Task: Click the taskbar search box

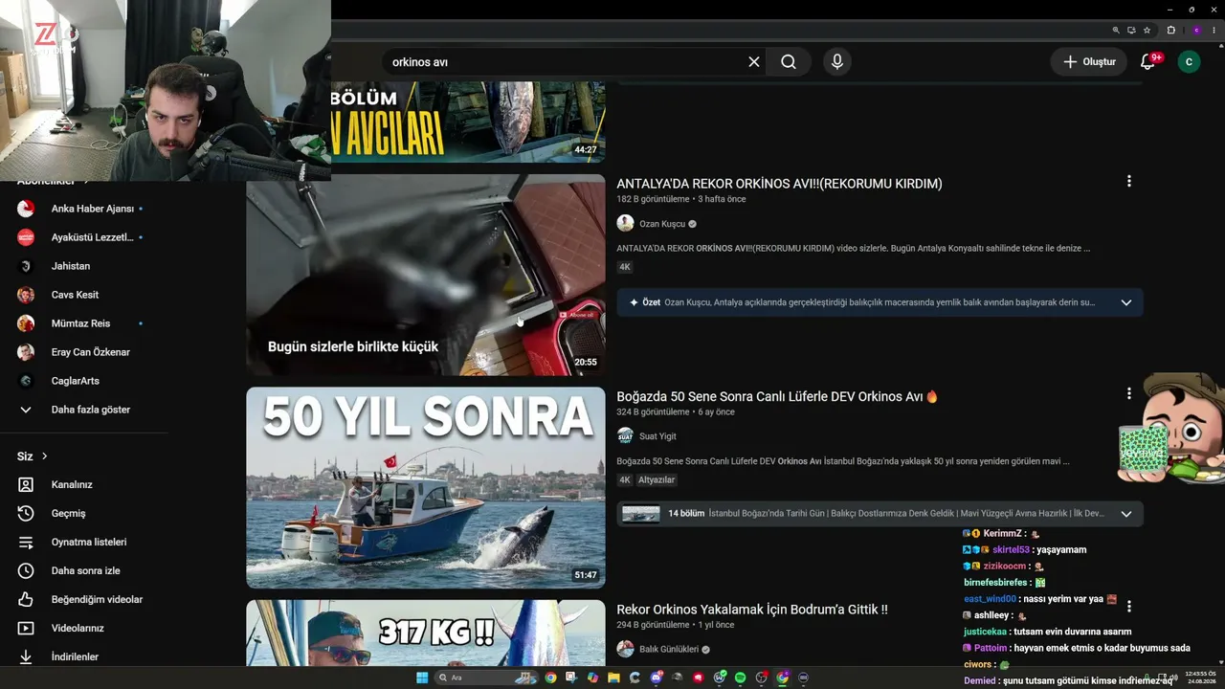Action: coord(486,678)
